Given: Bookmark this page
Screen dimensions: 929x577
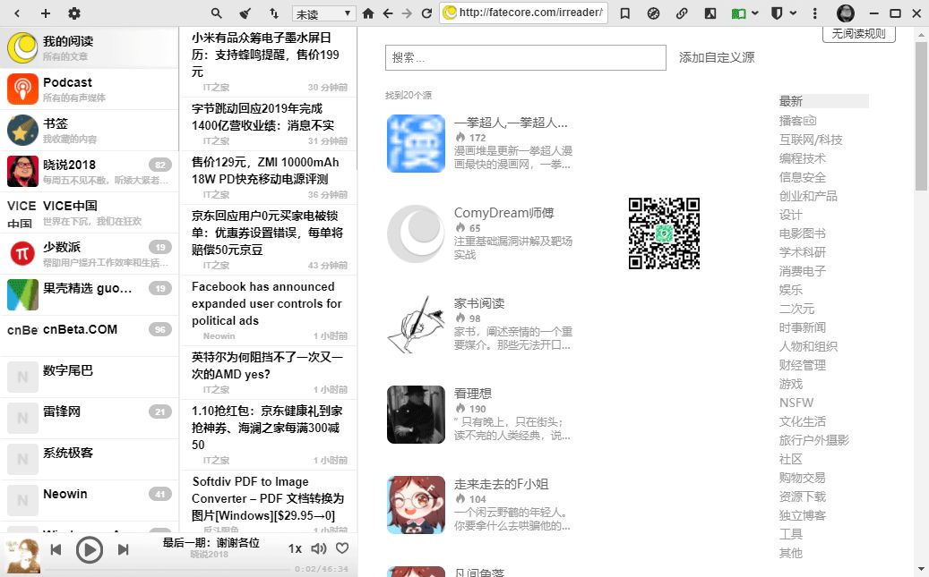Looking at the screenshot, I should pos(624,13).
